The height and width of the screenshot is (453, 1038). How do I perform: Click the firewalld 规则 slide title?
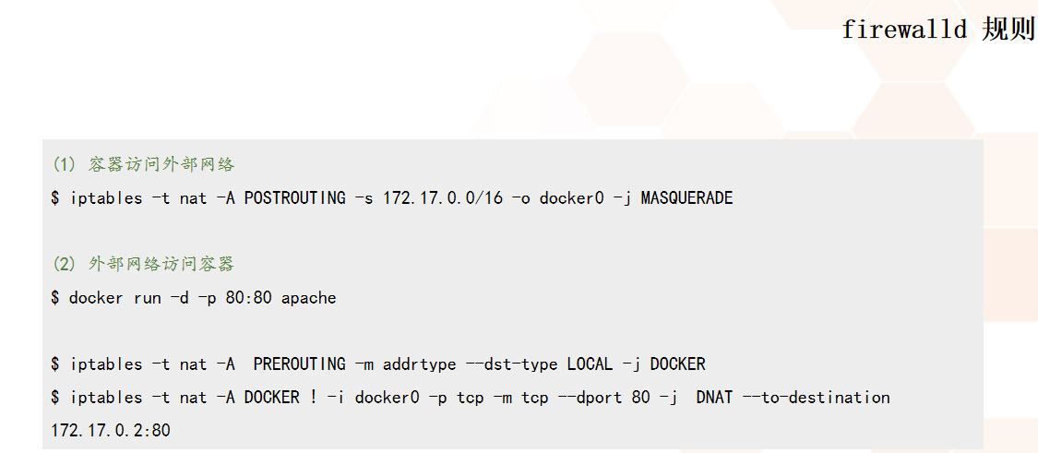(937, 30)
